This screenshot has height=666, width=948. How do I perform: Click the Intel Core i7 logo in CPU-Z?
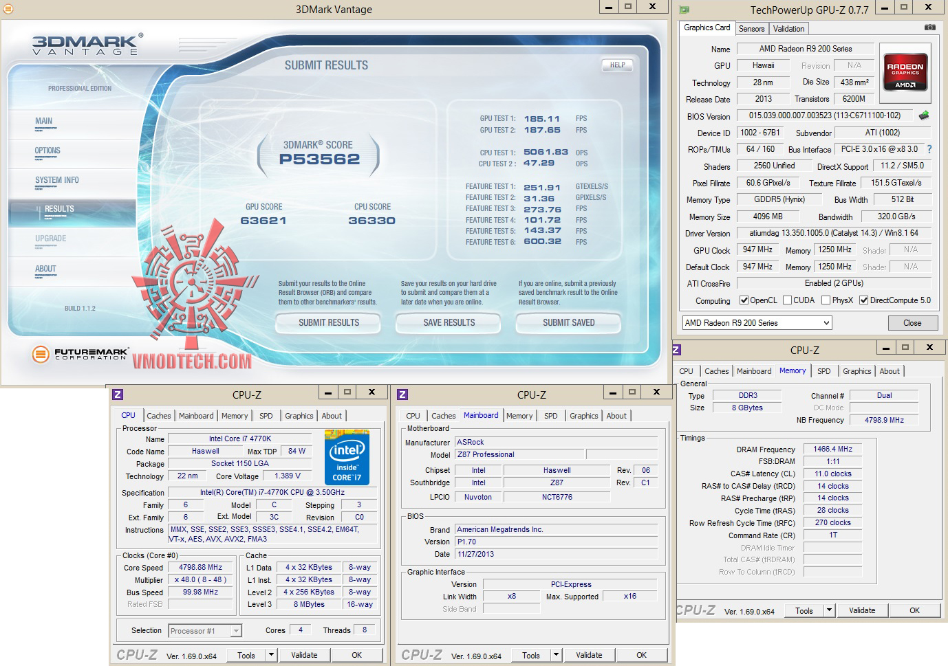[347, 458]
